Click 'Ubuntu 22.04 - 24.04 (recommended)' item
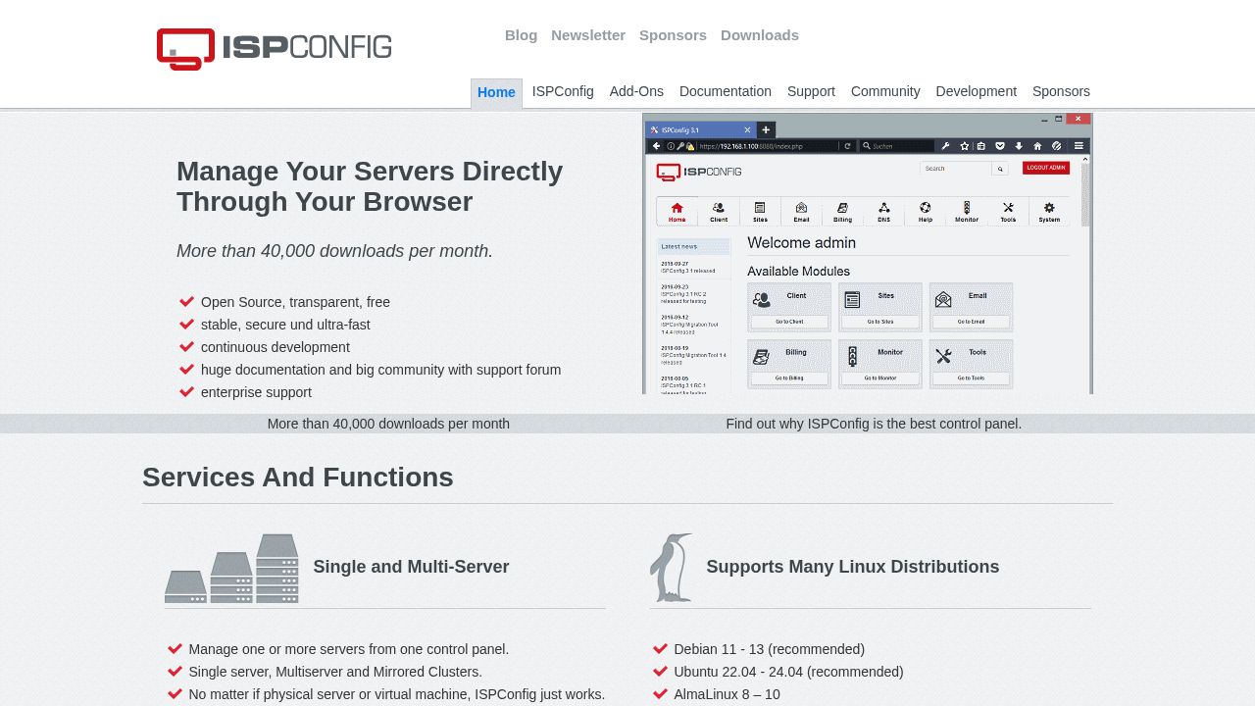The width and height of the screenshot is (1255, 706). click(x=788, y=672)
